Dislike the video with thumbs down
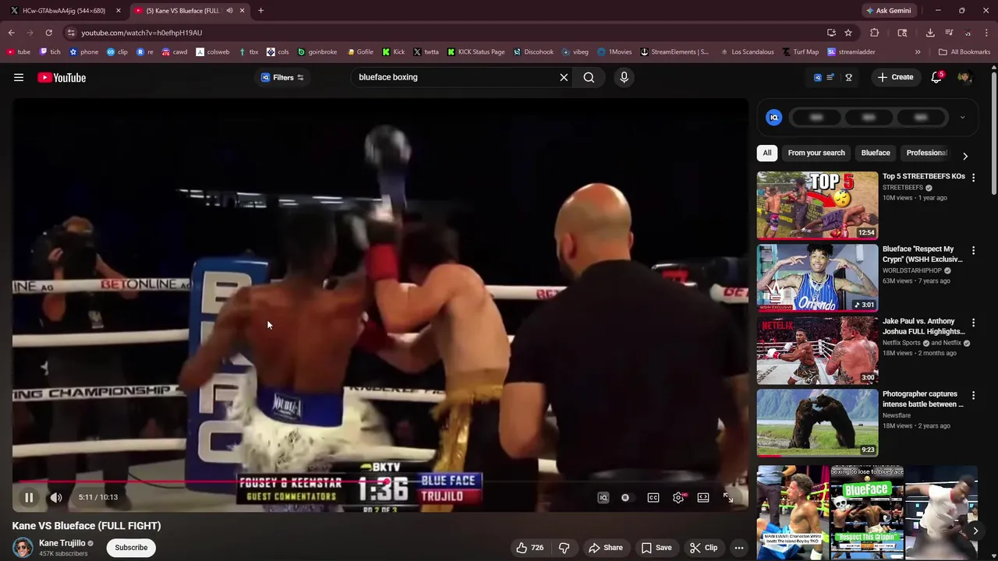 (564, 548)
